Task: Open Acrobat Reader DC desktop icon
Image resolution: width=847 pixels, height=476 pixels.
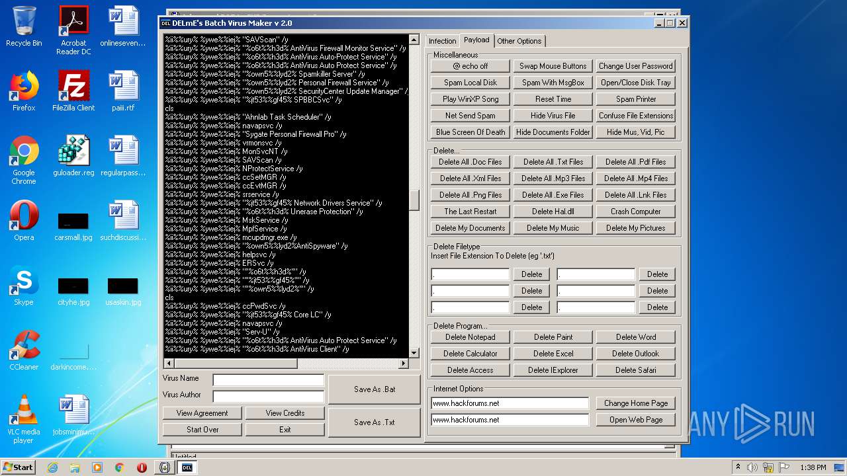Action: (73, 30)
